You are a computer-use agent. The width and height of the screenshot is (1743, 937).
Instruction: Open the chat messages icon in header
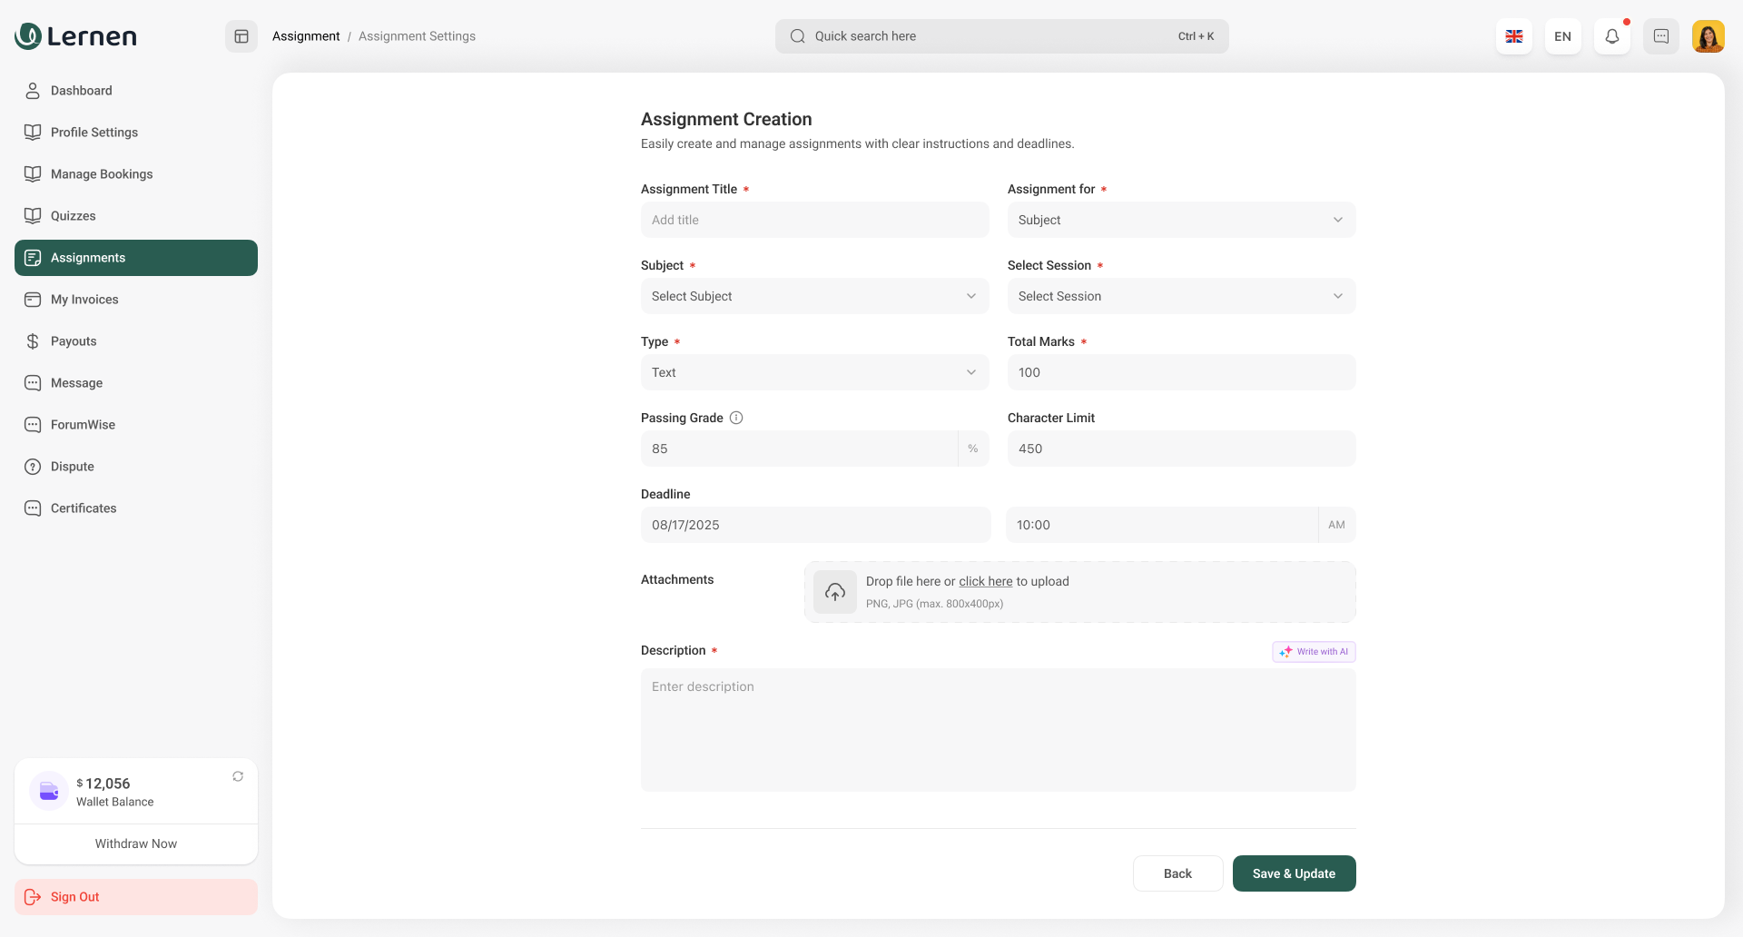tap(1660, 36)
